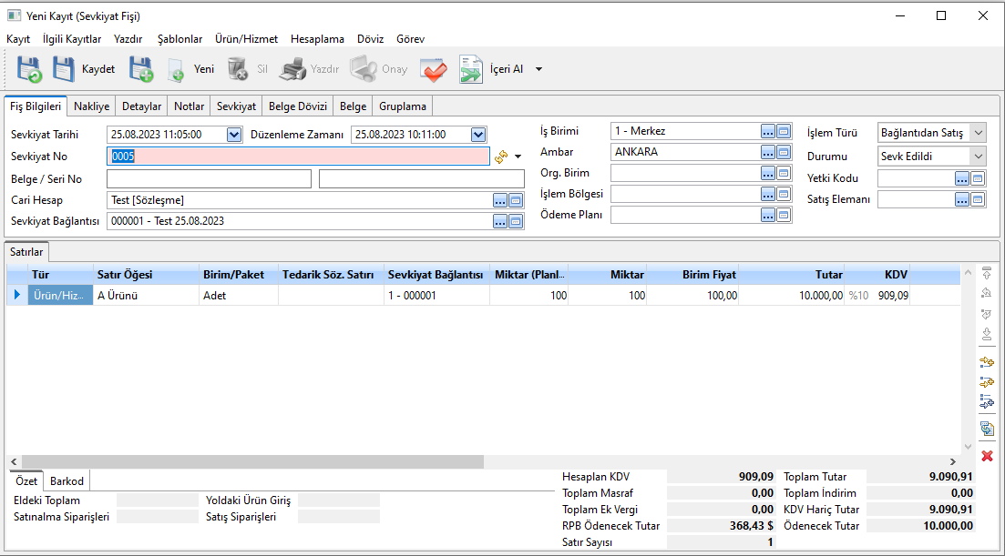The width and height of the screenshot is (1005, 556).
Task: Click the İş Birimi ellipsis lookup button
Action: click(768, 131)
